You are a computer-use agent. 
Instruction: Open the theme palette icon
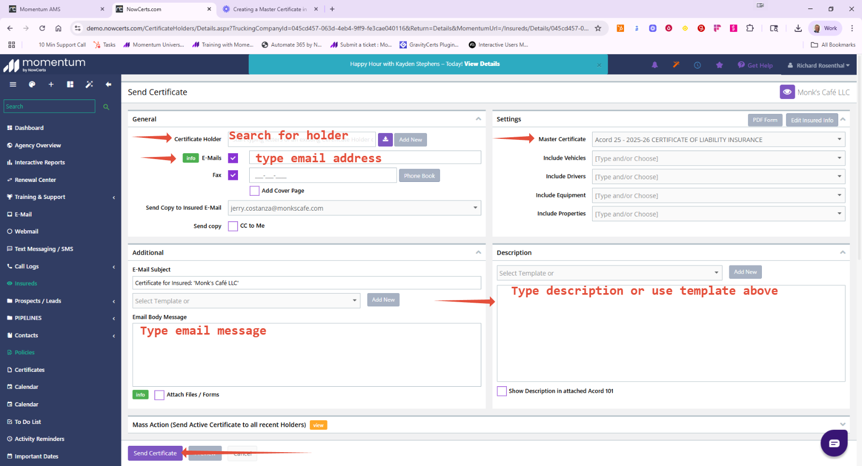click(x=32, y=84)
